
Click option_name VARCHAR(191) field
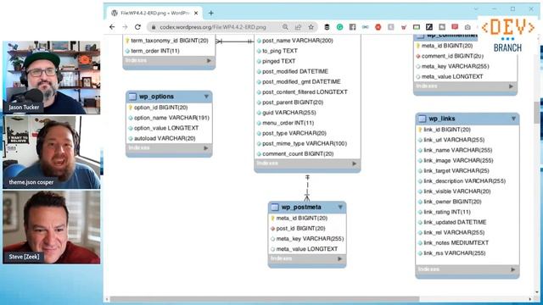tap(171, 118)
